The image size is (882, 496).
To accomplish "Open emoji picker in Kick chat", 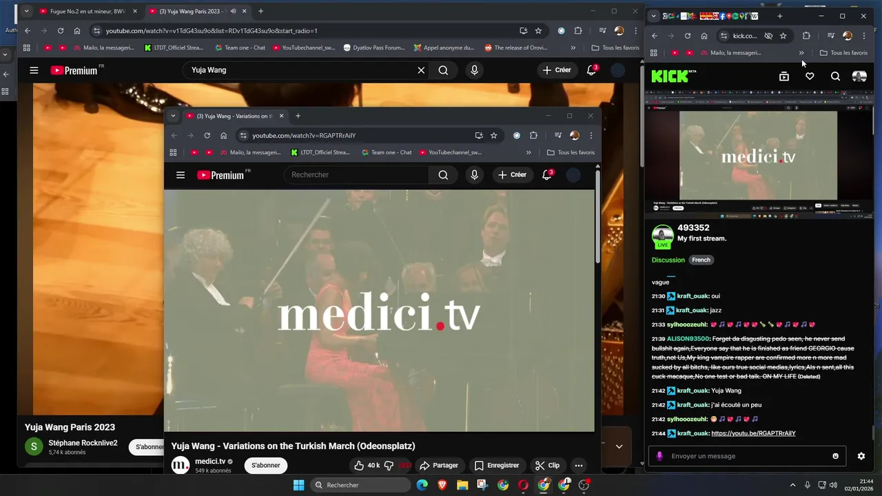I will (836, 456).
